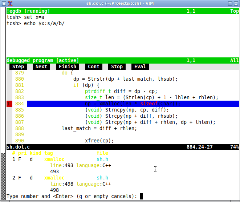
Task: Maximize the VIM window
Action: (x=236, y=4)
